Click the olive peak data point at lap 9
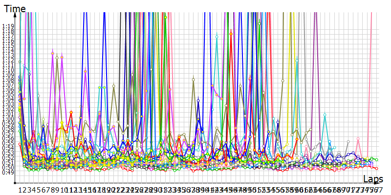This screenshot has width=391, height=195. pyautogui.click(x=57, y=58)
